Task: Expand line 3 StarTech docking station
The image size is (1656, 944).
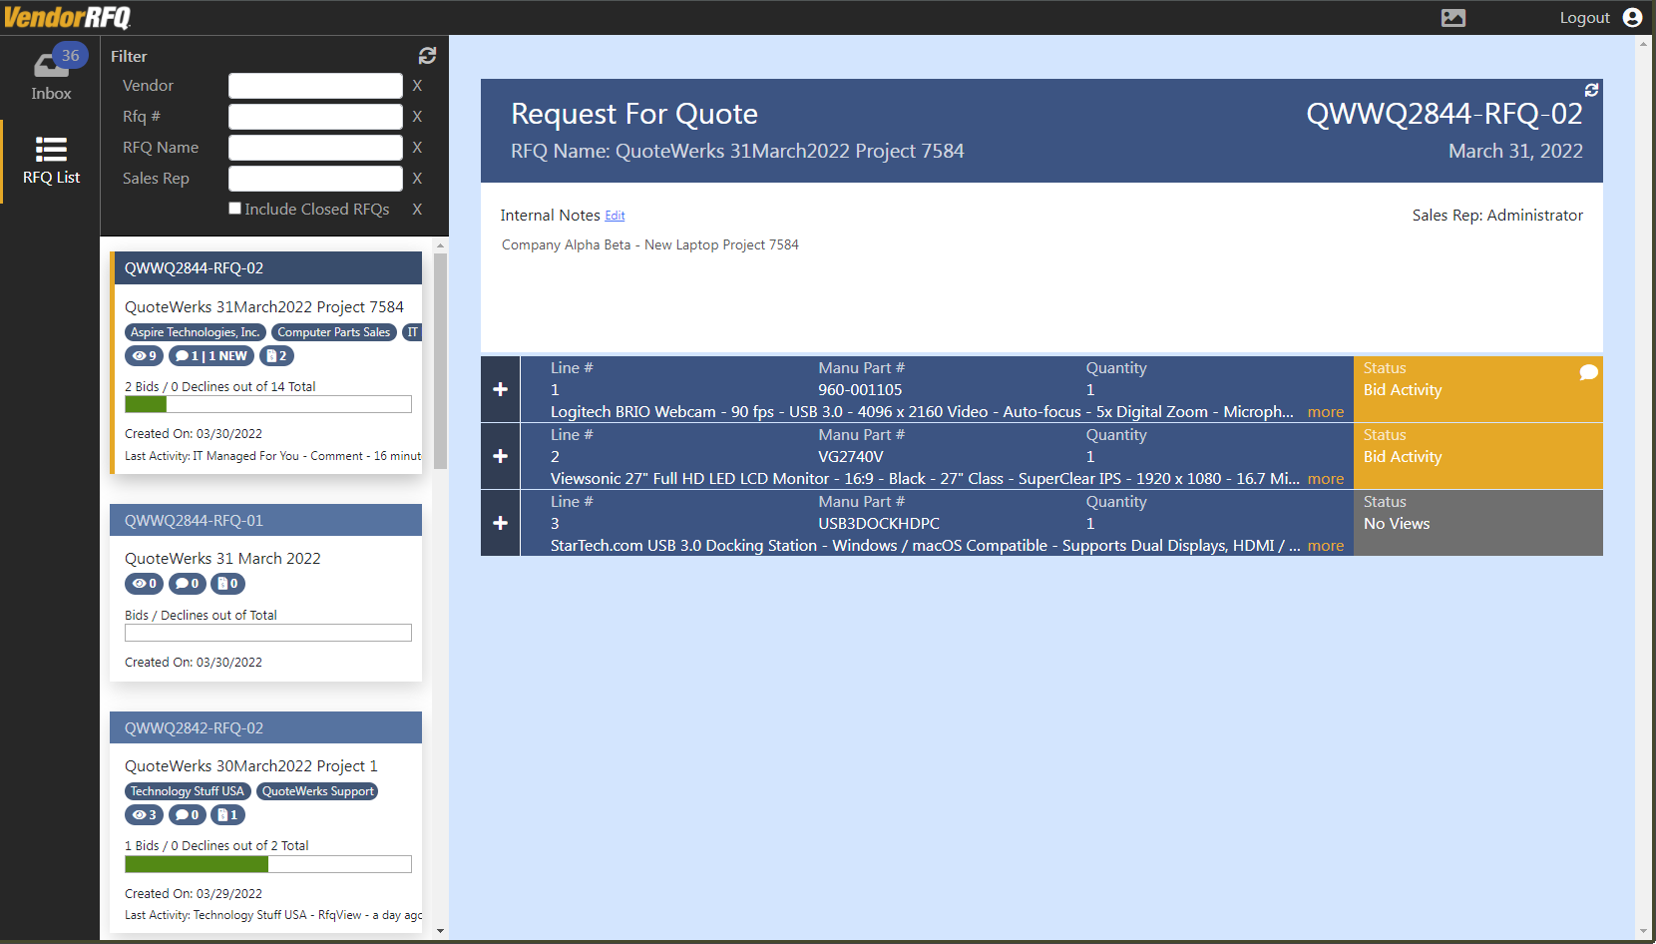Action: click(x=501, y=523)
